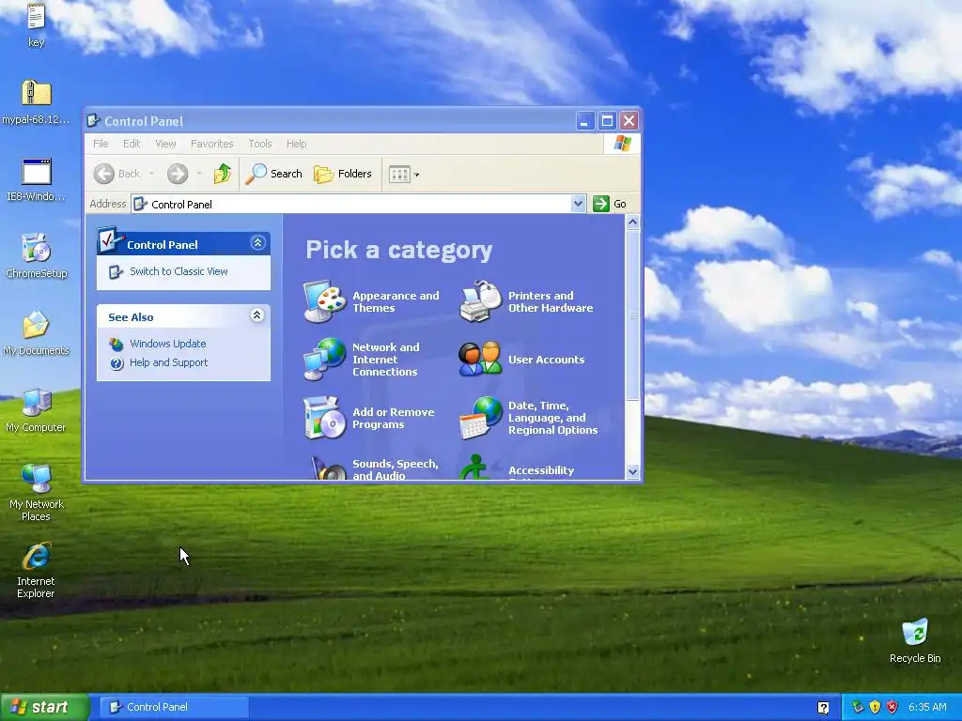962x721 pixels.
Task: Open the Back history dropdown arrow
Action: click(151, 174)
